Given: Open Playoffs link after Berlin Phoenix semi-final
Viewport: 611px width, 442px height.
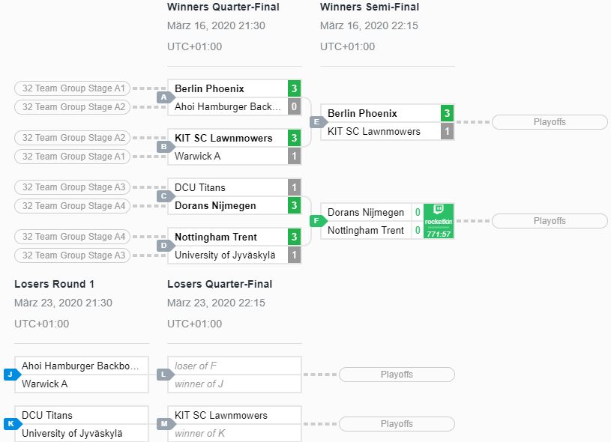Looking at the screenshot, I should 550,122.
